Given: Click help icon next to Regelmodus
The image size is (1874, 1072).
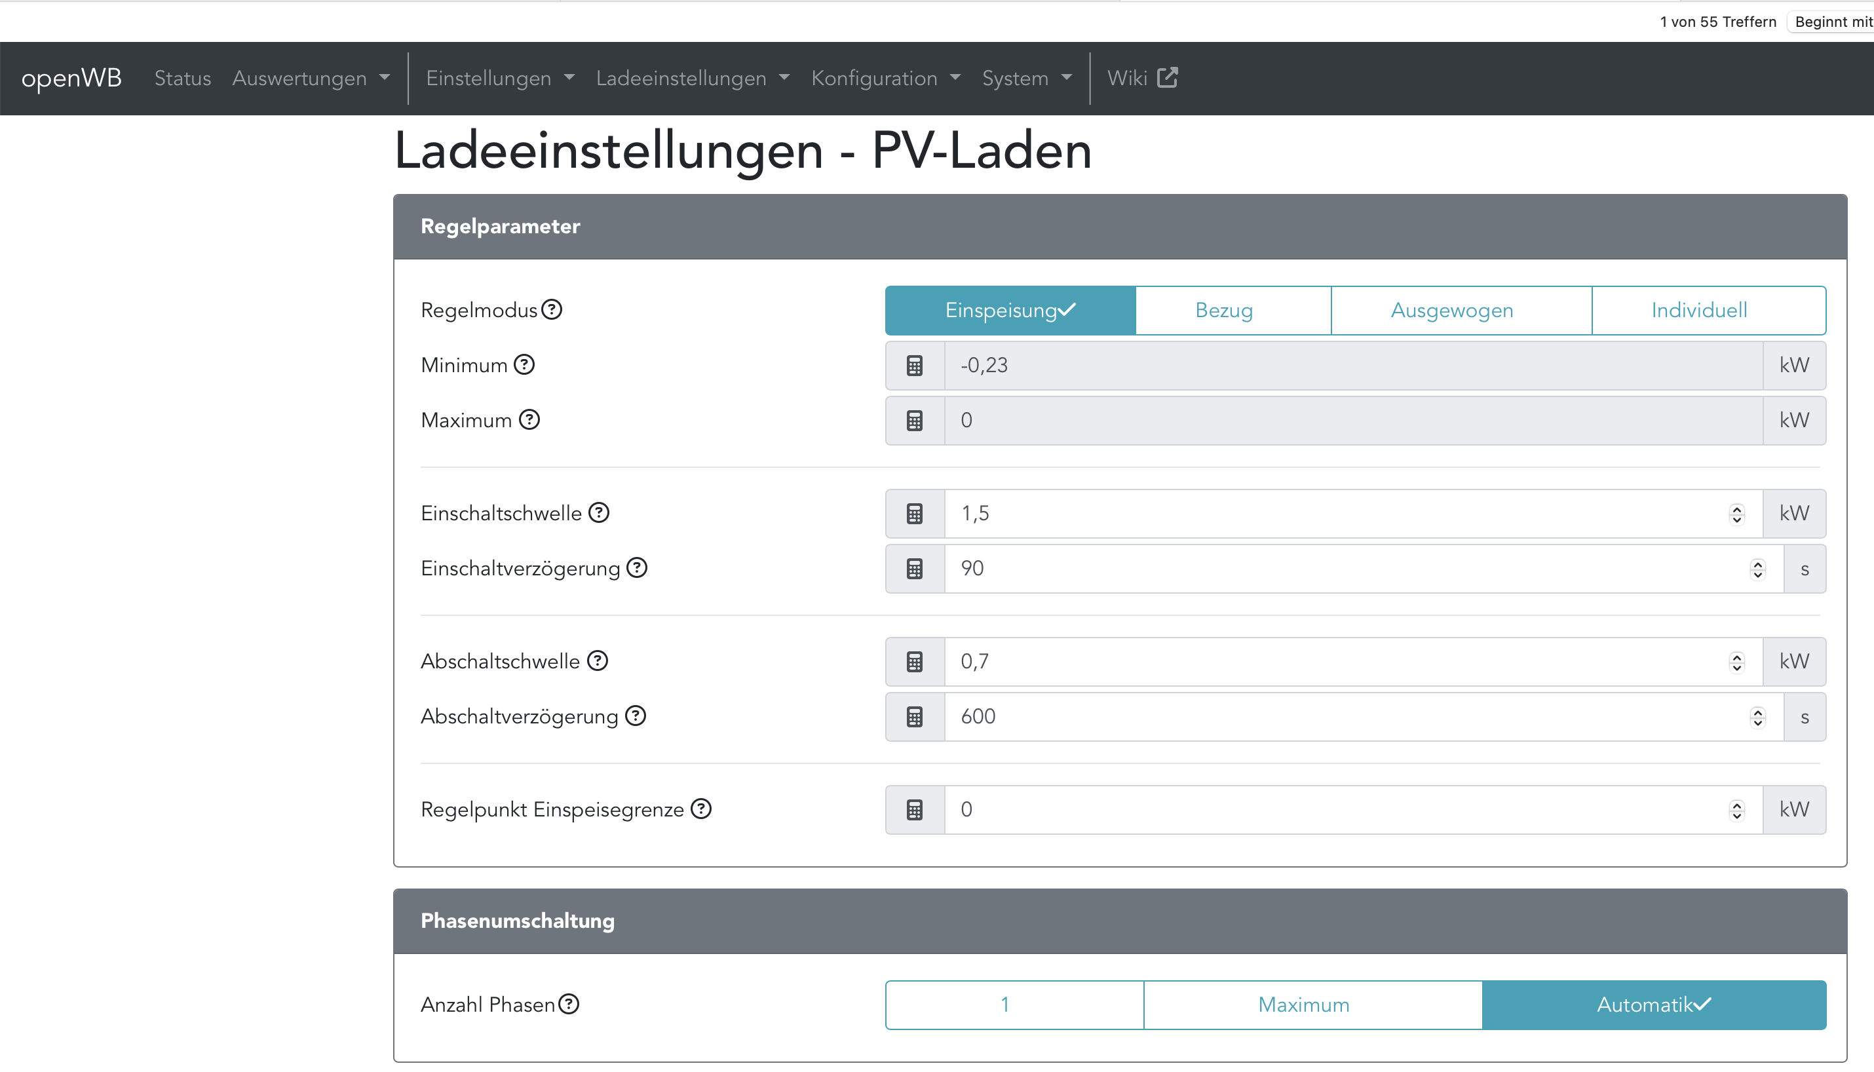Looking at the screenshot, I should [x=551, y=310].
